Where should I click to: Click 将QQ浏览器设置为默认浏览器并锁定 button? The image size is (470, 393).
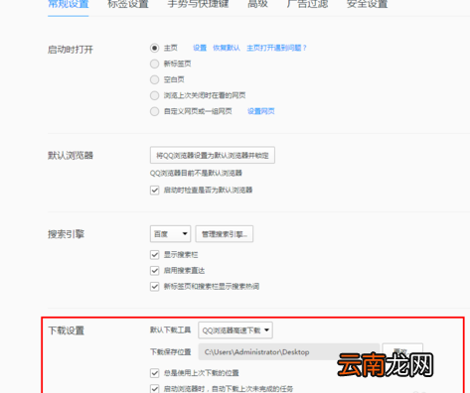tap(213, 155)
